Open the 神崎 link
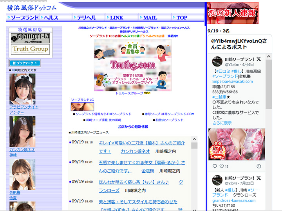282x211 pixels. point(13,155)
